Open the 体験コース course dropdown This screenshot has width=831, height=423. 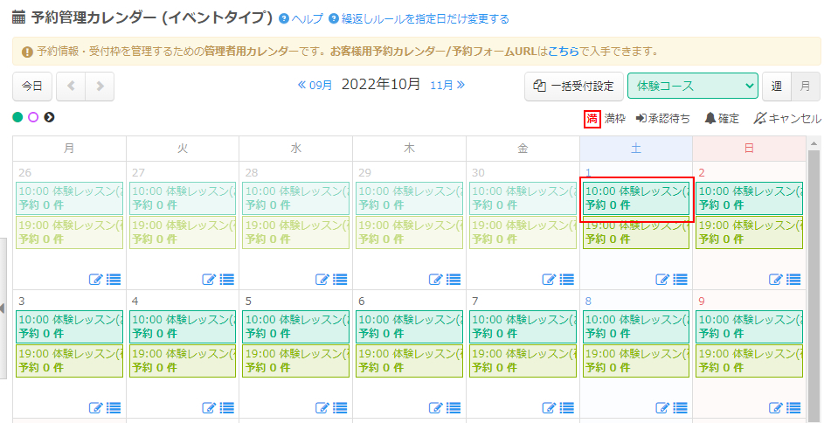(692, 87)
